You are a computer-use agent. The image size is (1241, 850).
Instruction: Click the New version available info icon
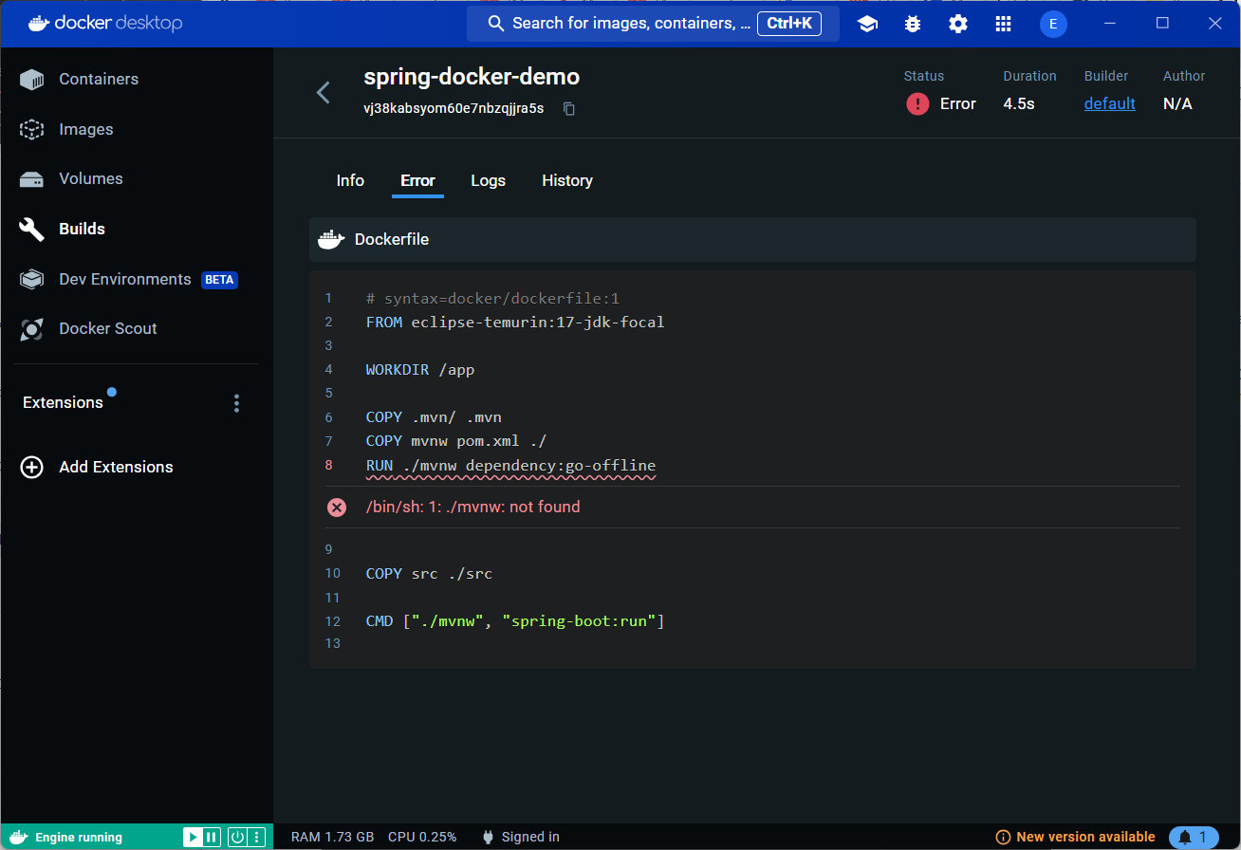(x=1003, y=837)
